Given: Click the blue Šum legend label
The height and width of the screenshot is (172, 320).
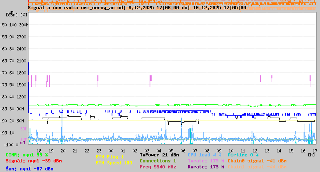Looking at the screenshot, I should (30, 169).
